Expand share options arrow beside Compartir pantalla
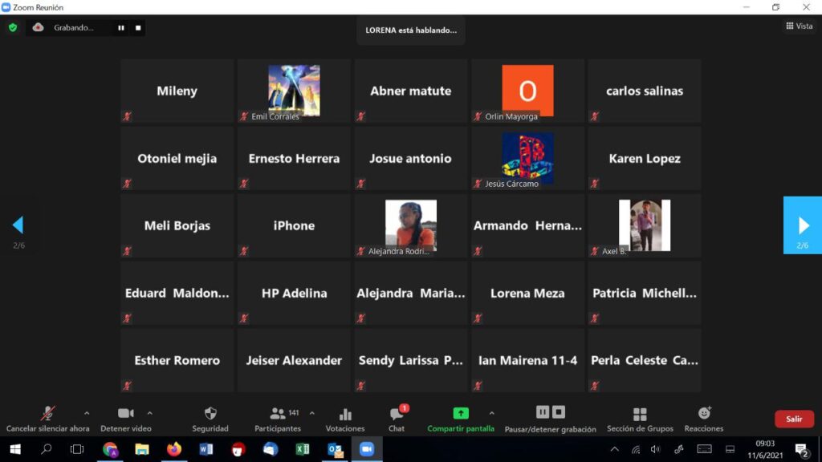The width and height of the screenshot is (822, 462). [x=491, y=413]
